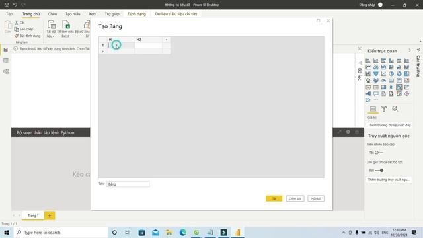Switch to the 'Chèn' ribbon tab
This screenshot has height=238, width=423.
click(x=52, y=14)
